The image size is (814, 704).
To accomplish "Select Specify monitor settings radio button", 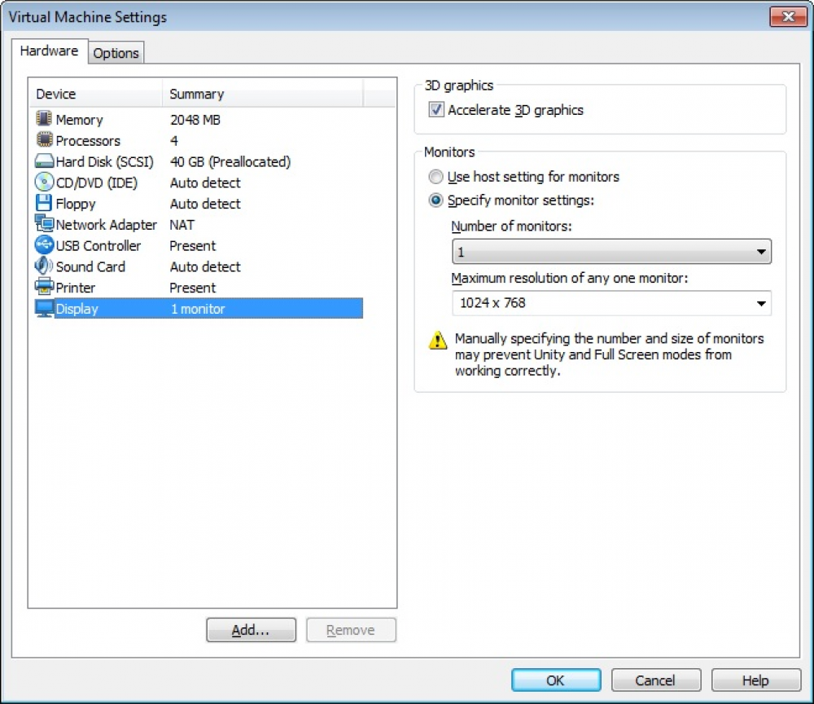I will [436, 200].
